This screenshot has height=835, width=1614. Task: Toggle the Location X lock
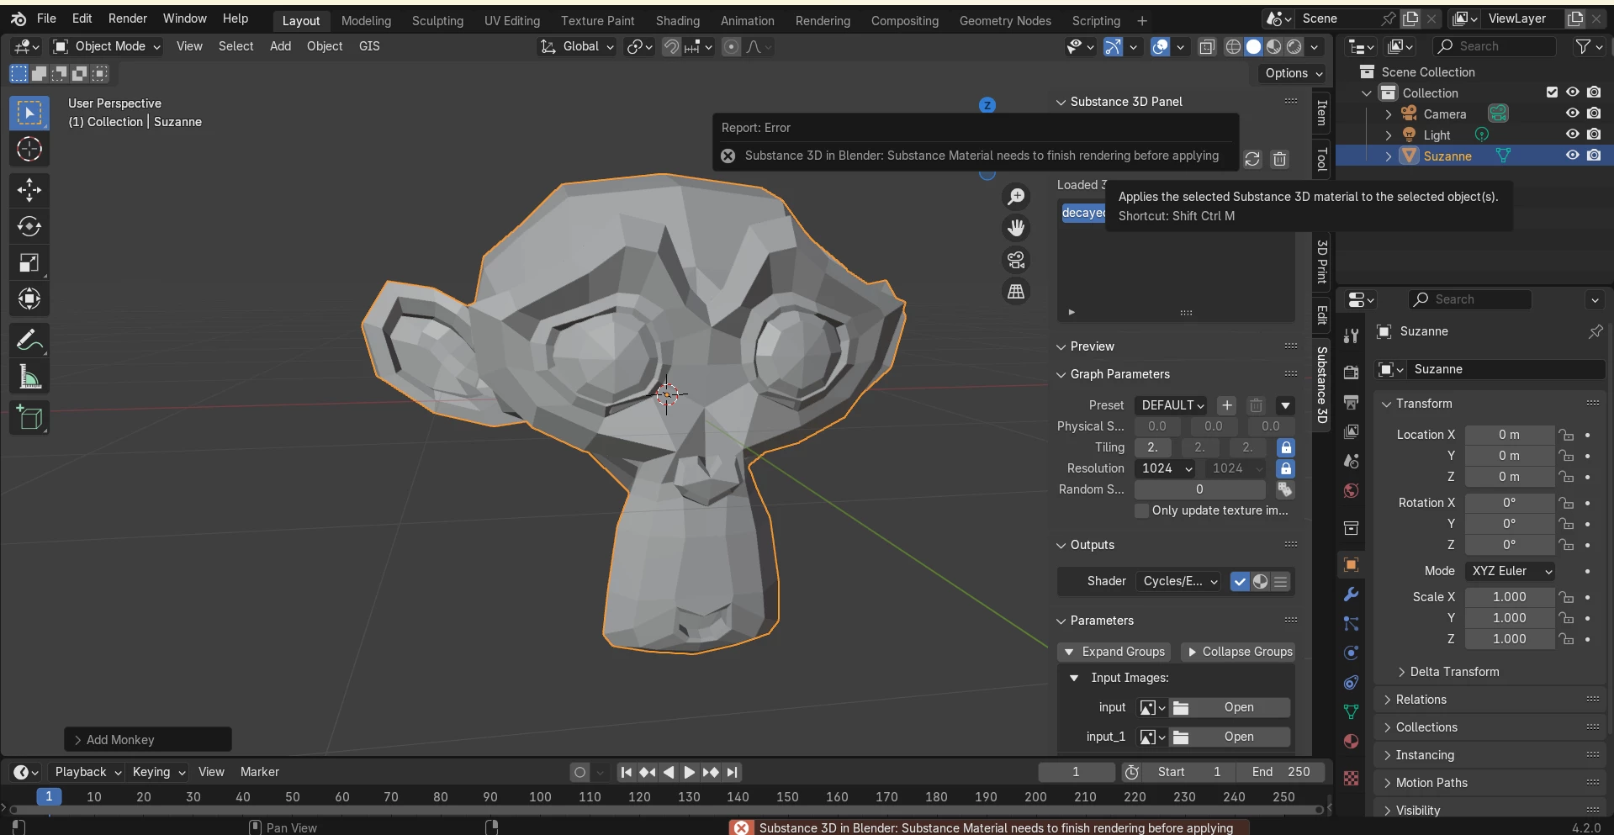coord(1565,435)
